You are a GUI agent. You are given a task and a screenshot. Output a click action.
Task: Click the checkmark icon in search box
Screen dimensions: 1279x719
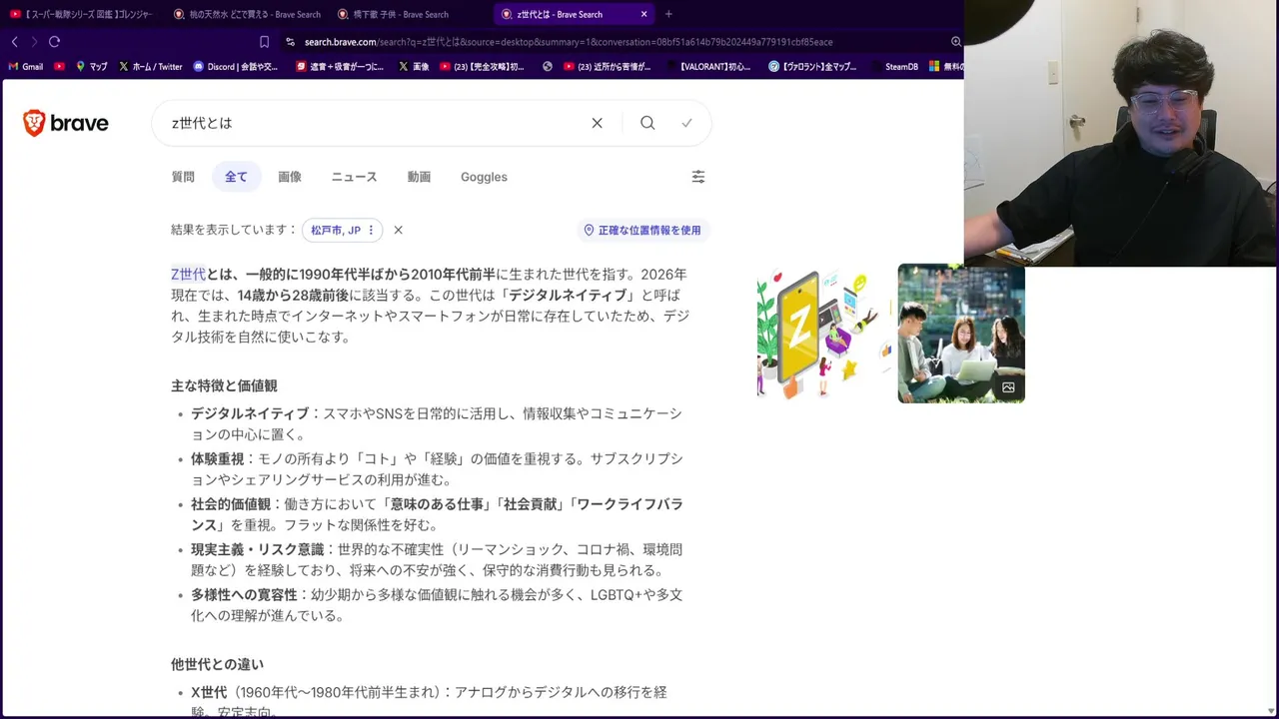click(686, 123)
